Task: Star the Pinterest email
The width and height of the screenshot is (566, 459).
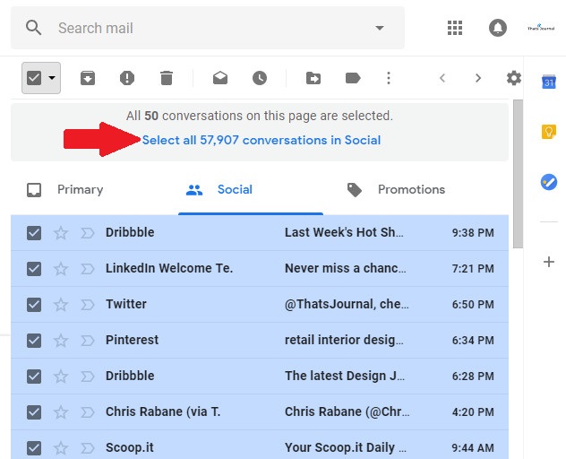Action: click(x=61, y=340)
